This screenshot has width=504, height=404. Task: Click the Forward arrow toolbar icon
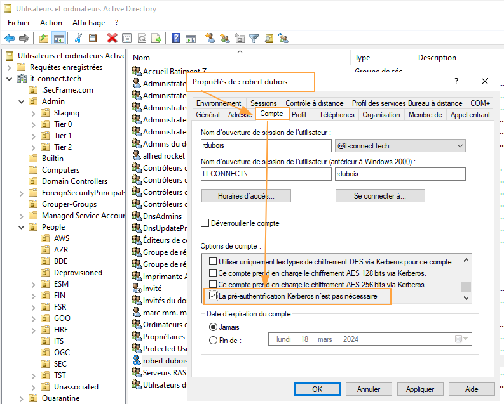click(24, 39)
